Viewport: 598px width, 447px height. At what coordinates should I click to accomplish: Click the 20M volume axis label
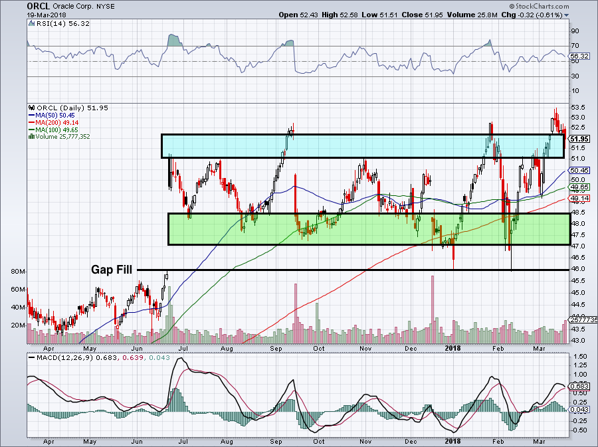click(x=19, y=325)
